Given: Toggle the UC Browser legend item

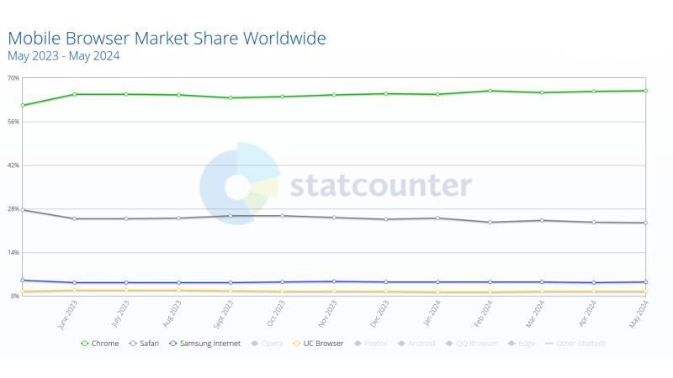Looking at the screenshot, I should [x=316, y=343].
